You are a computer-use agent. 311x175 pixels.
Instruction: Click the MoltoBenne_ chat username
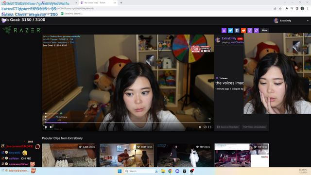tap(19, 171)
